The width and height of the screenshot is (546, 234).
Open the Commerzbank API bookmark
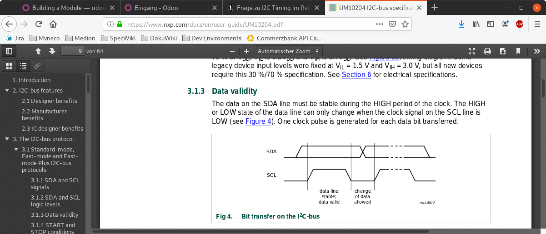[x=284, y=38]
